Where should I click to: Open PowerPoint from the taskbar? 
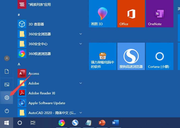click(102, 123)
